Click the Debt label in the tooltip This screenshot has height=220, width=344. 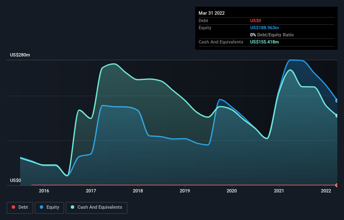click(203, 20)
